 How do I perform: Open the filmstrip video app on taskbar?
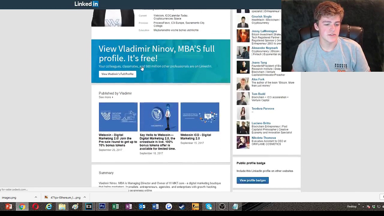tap(89, 206)
